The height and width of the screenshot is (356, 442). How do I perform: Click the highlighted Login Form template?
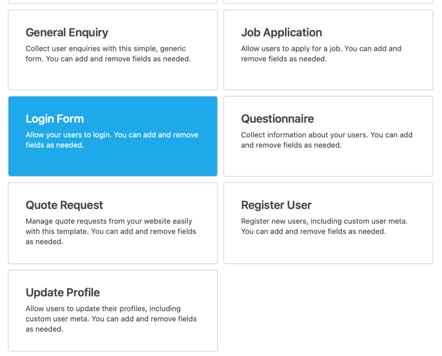coord(113,136)
